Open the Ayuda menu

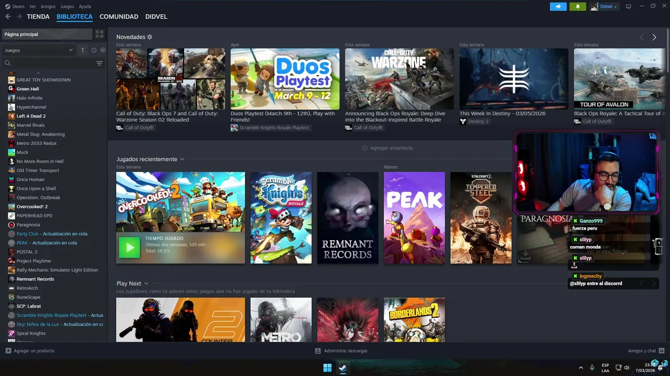pos(85,6)
